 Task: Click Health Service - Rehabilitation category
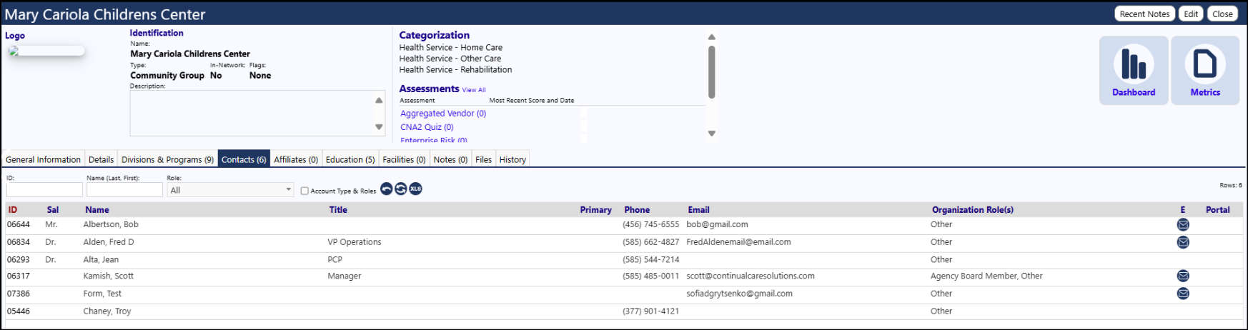[x=455, y=69]
